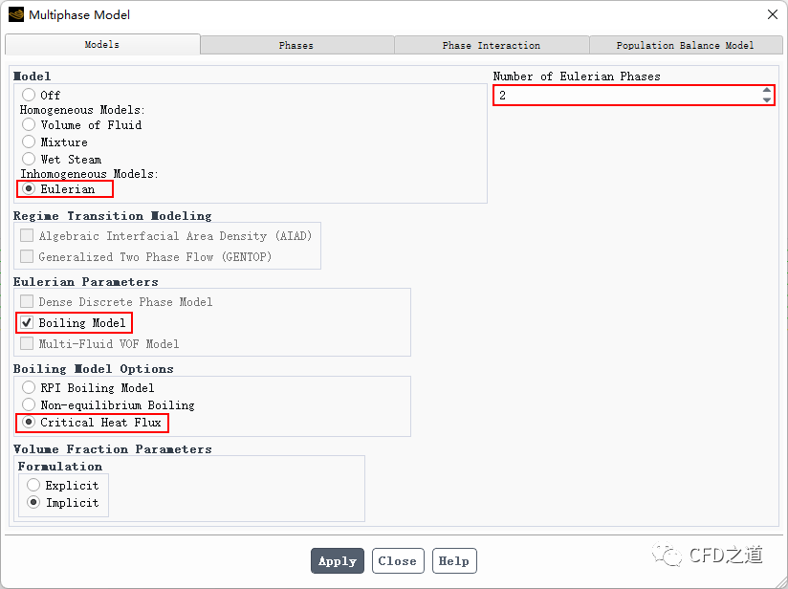Choose the Mixture model option
This screenshot has width=788, height=589.
point(29,142)
